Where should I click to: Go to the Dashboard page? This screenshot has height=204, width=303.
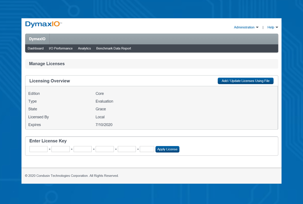(x=36, y=48)
